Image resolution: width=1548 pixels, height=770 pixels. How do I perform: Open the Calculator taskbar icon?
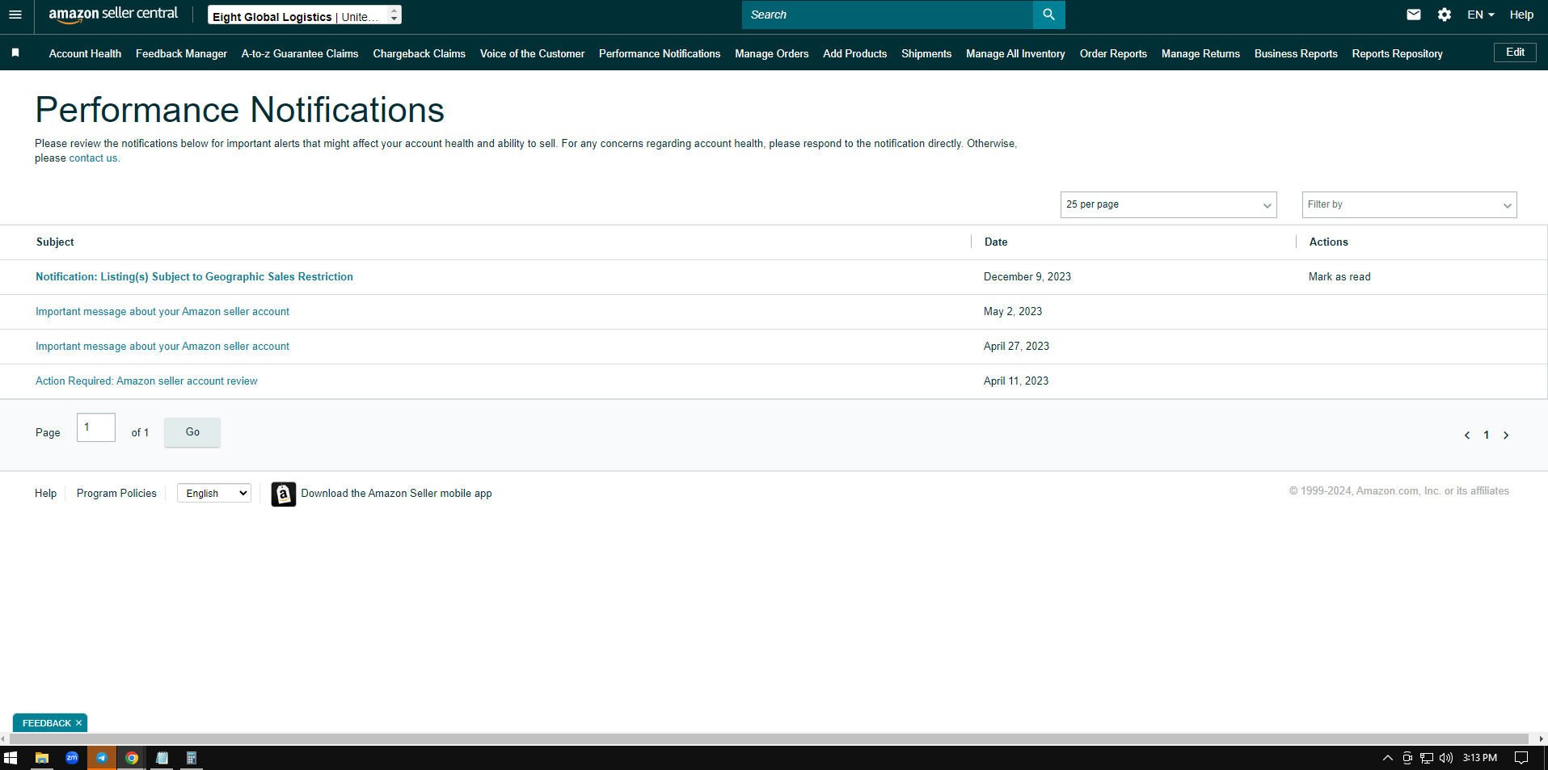192,758
